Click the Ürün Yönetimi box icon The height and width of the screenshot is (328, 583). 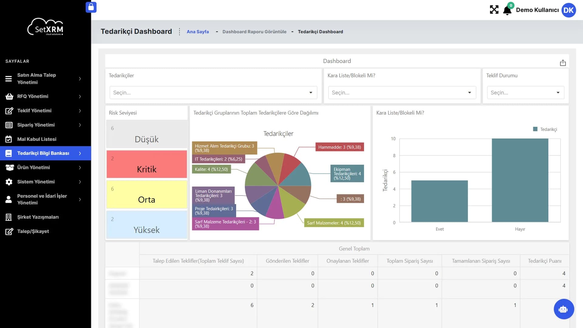tap(10, 167)
